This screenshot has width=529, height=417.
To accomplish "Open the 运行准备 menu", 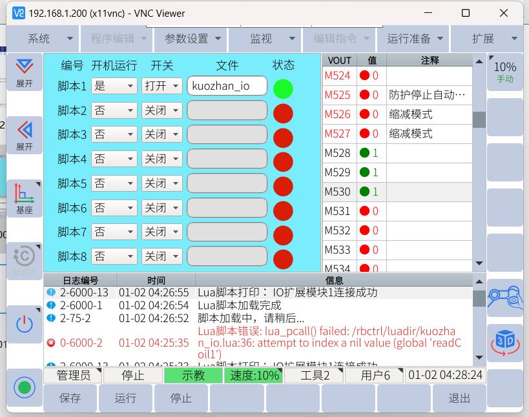I will tap(414, 39).
